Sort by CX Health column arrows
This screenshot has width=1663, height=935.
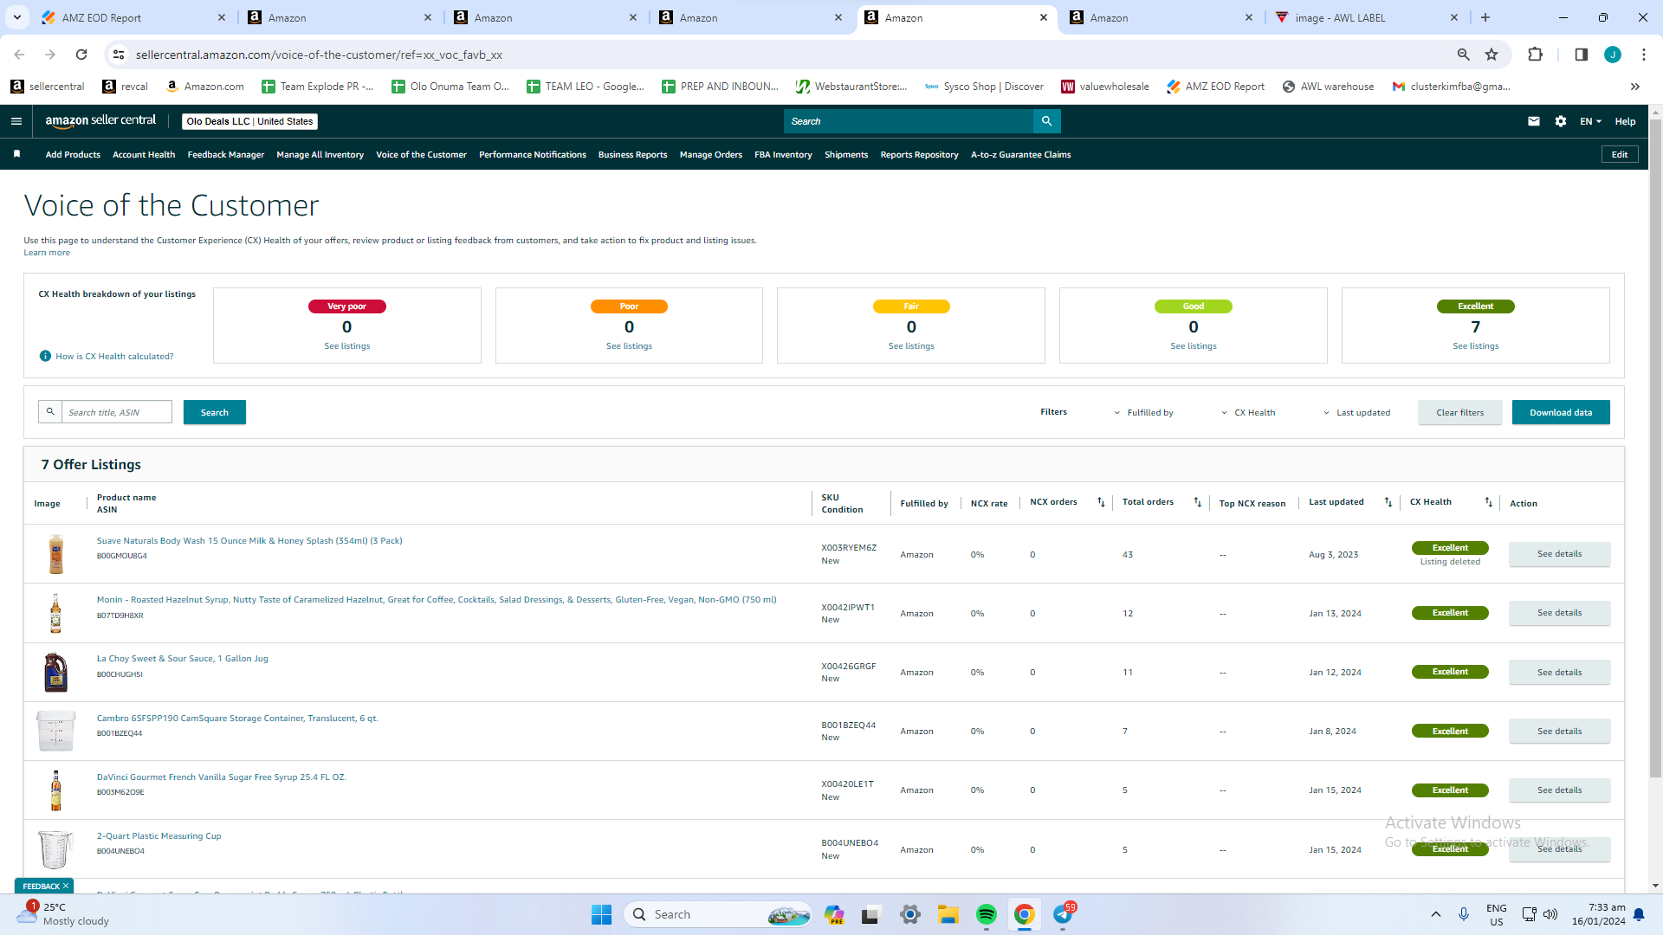pos(1489,502)
